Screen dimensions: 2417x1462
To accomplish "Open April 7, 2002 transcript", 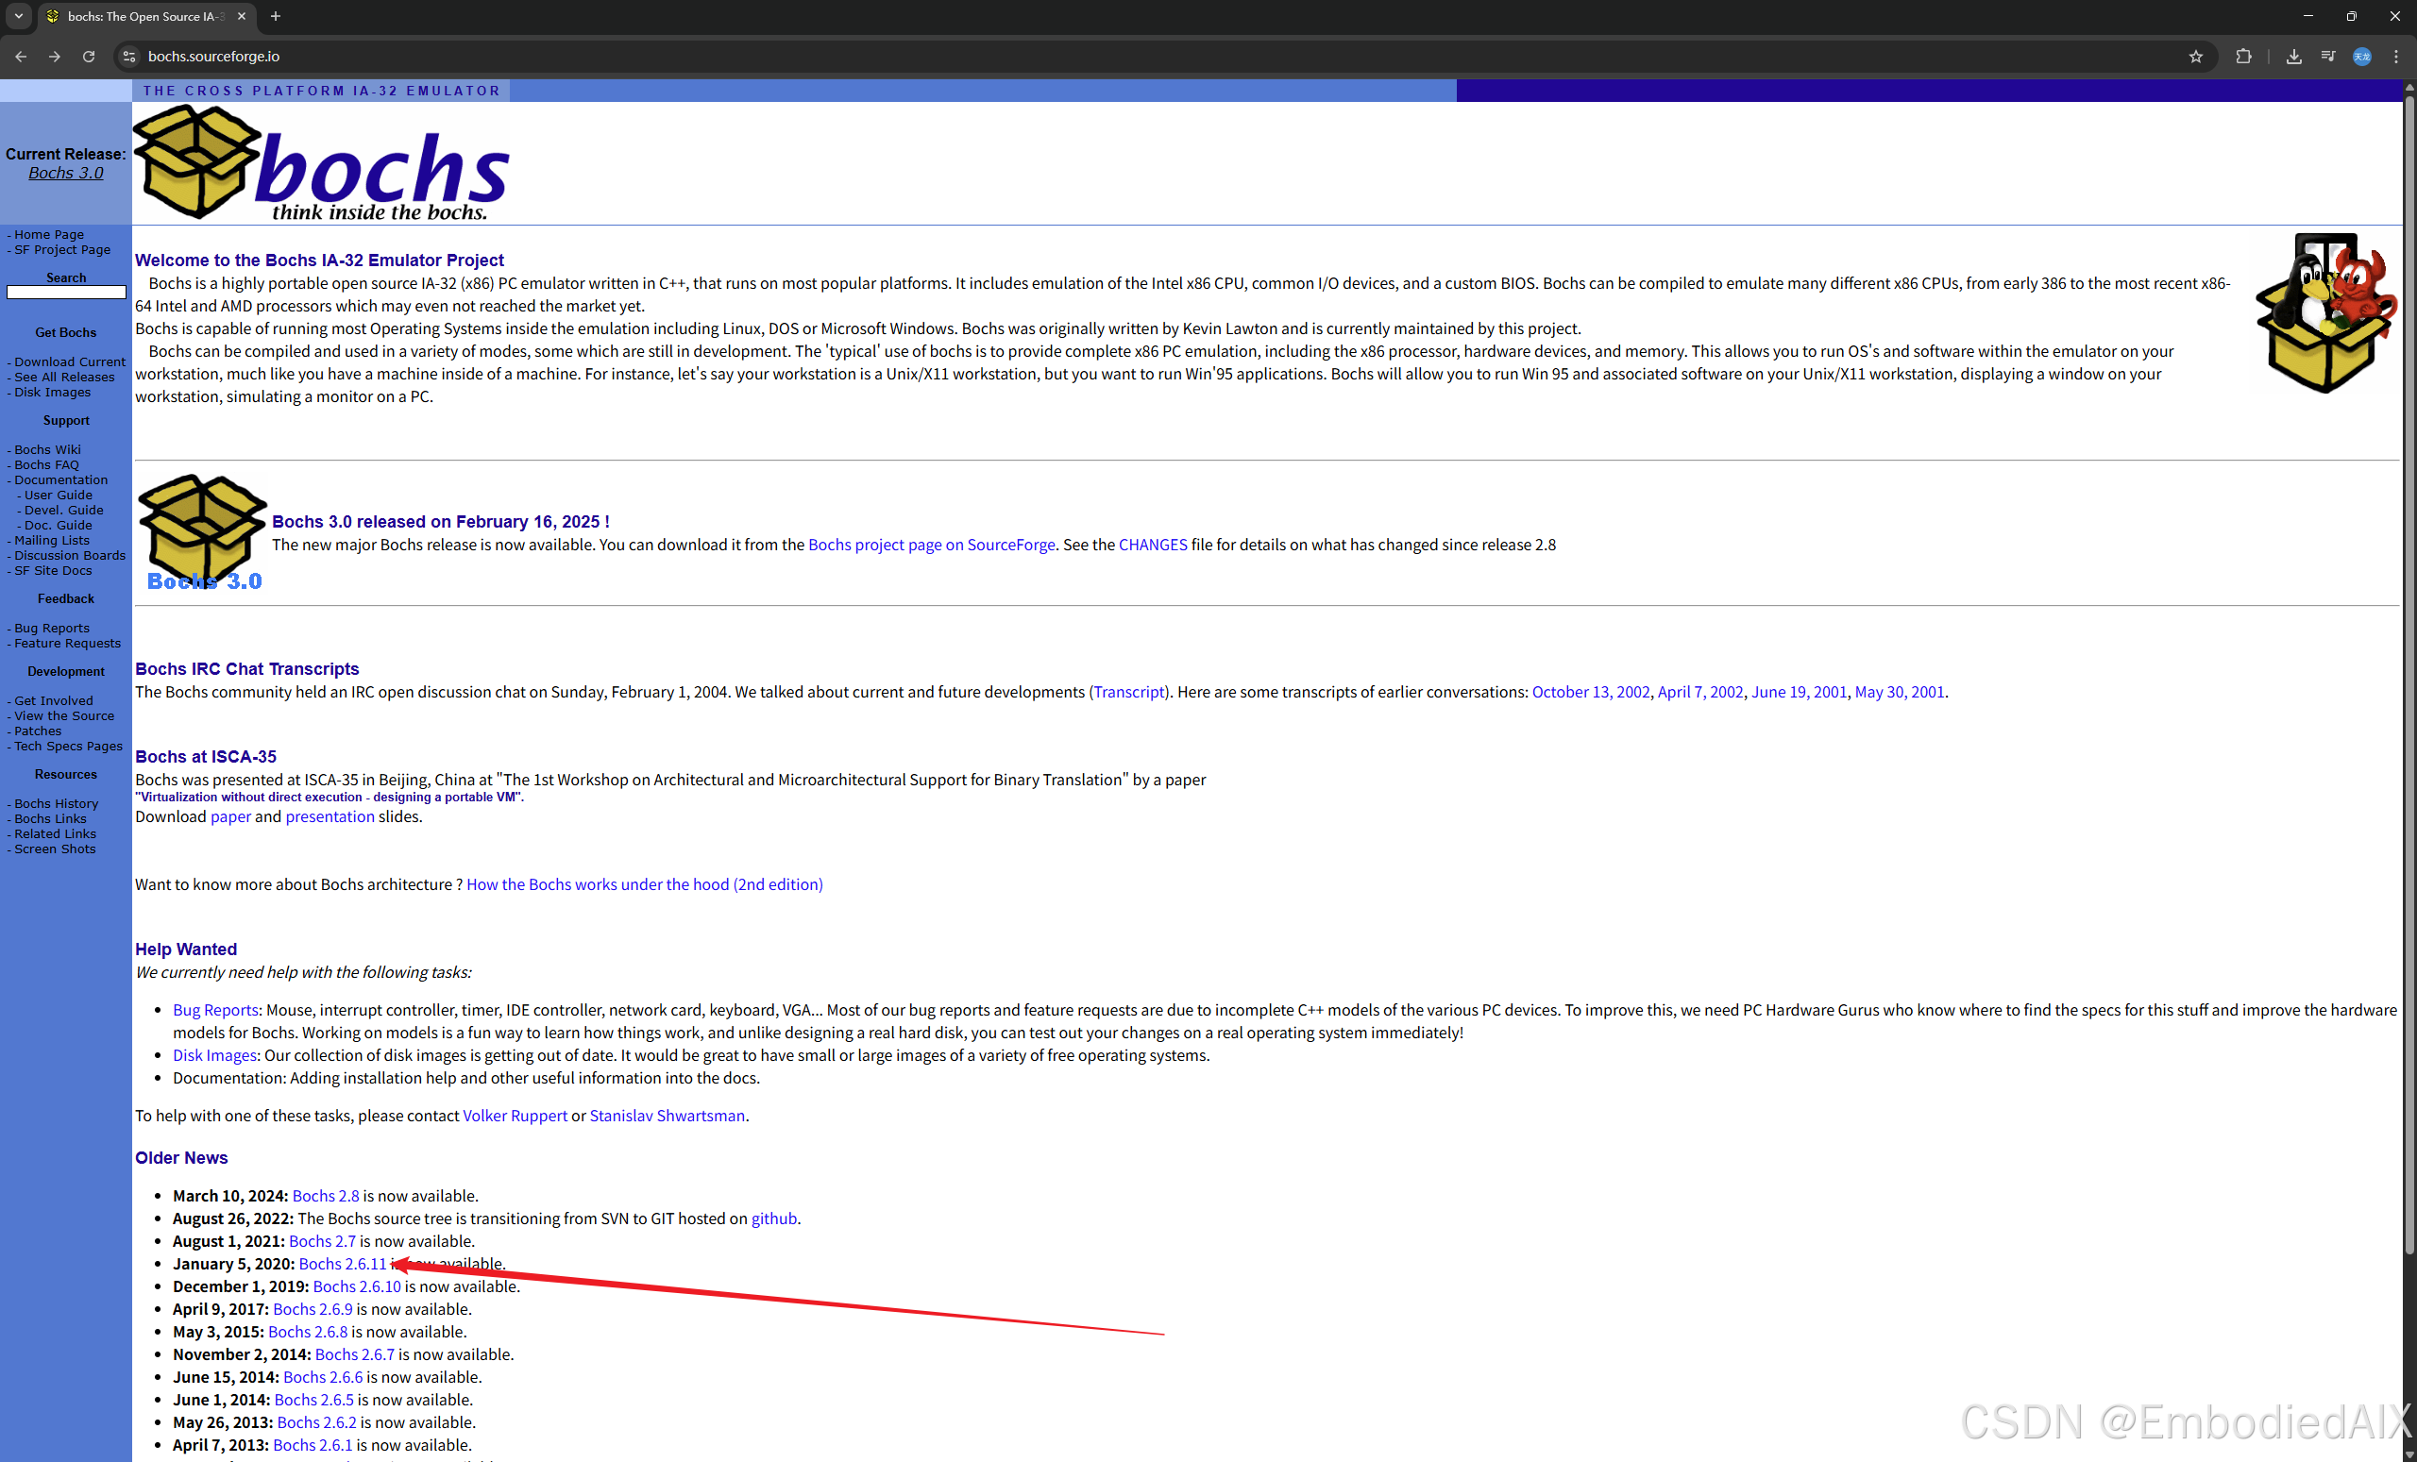I will pyautogui.click(x=1701, y=692).
